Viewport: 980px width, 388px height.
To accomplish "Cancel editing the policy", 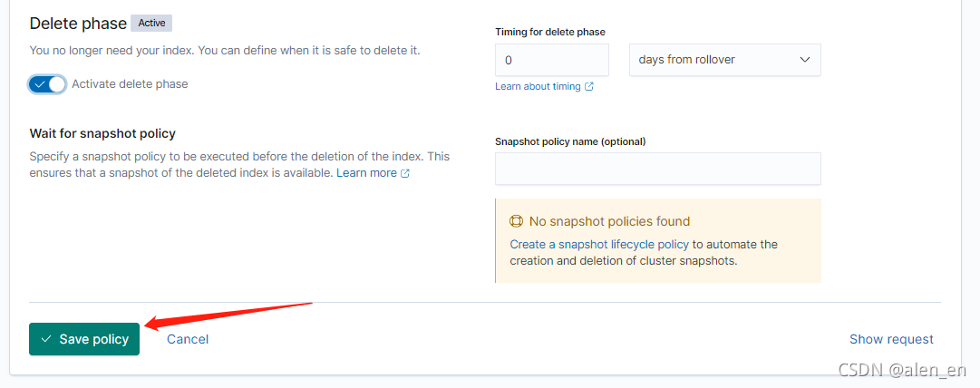I will (x=188, y=339).
